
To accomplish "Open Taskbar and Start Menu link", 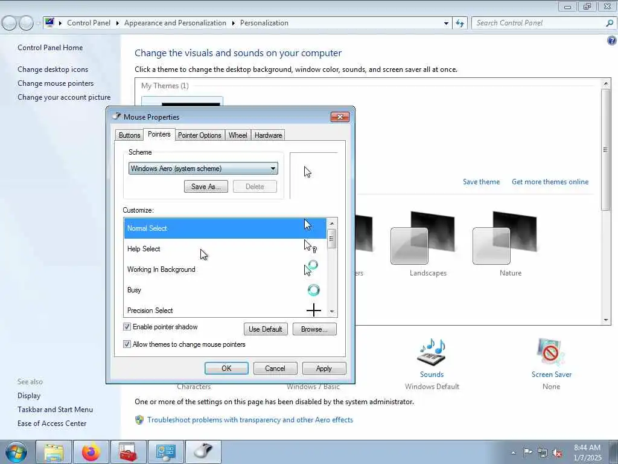I will (55, 410).
